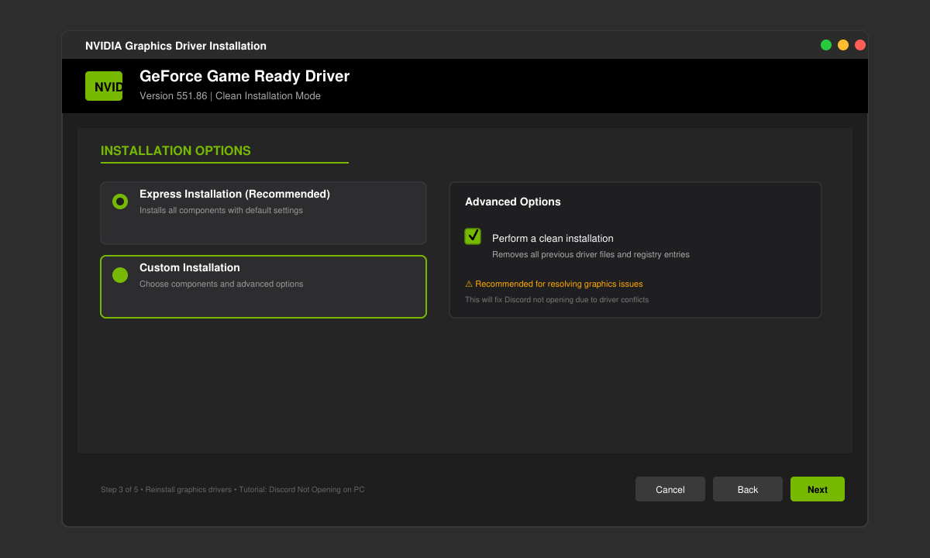Image resolution: width=930 pixels, height=558 pixels.
Task: Click the green window control button
Action: point(826,45)
